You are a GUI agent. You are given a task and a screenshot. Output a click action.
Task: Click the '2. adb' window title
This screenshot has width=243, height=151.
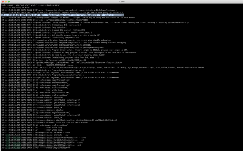pyautogui.click(x=122, y=2)
